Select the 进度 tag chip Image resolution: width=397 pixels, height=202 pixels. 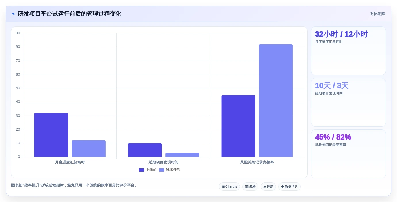click(268, 187)
